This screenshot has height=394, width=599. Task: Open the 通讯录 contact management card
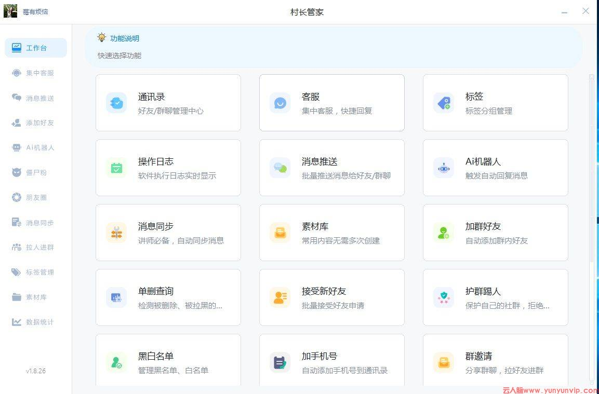click(x=168, y=102)
